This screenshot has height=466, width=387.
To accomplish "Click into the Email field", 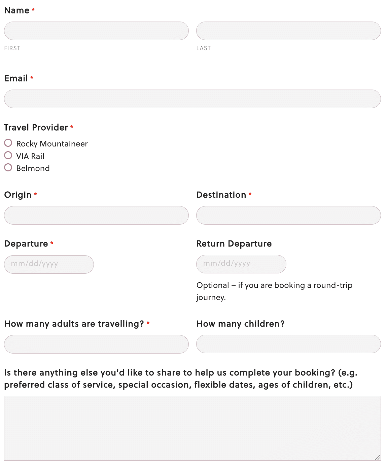I will point(192,99).
